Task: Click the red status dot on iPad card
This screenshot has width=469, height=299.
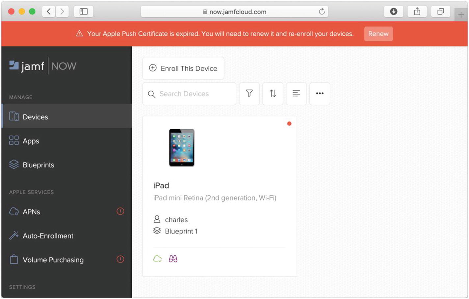Action: [x=289, y=124]
